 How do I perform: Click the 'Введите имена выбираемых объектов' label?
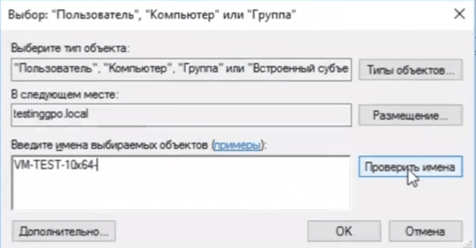tap(111, 144)
